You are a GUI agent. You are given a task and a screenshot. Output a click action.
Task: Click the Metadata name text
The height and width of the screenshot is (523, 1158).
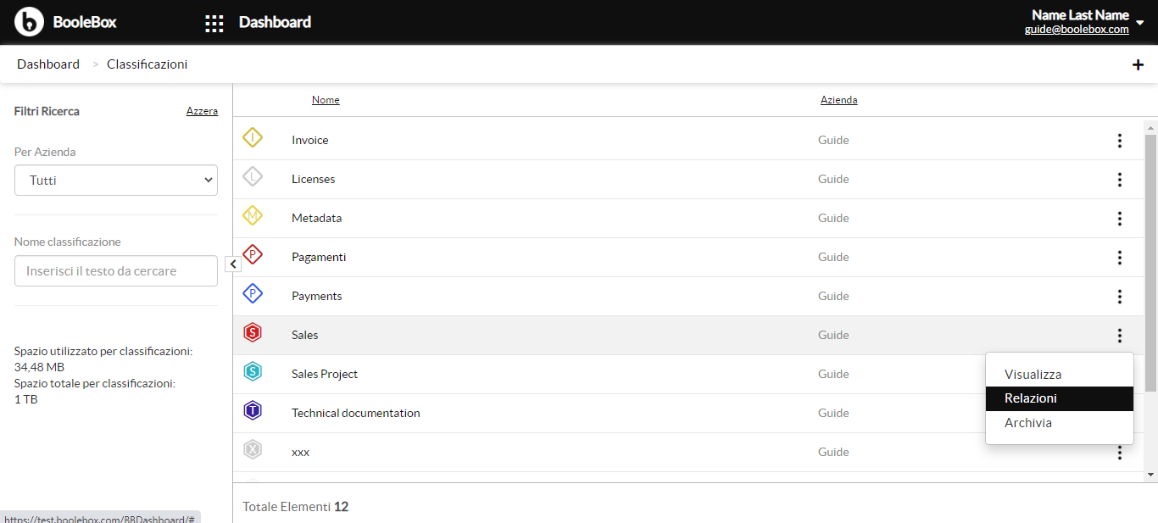pyautogui.click(x=317, y=219)
